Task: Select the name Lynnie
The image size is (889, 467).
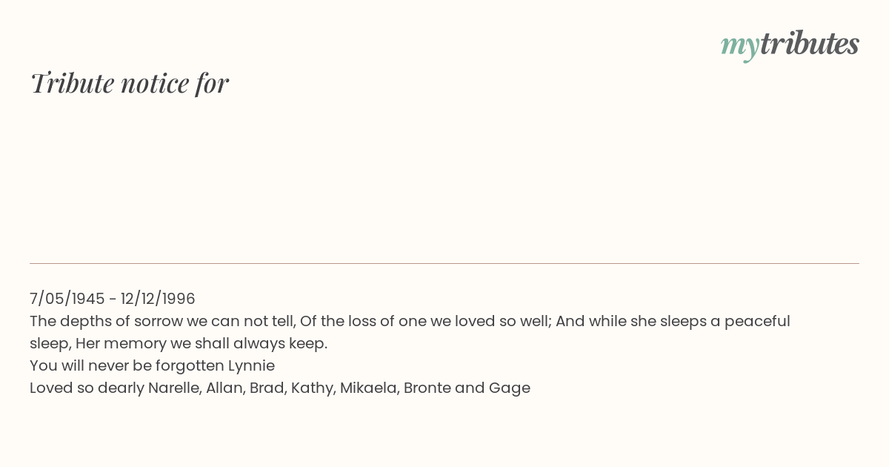Action: [251, 365]
